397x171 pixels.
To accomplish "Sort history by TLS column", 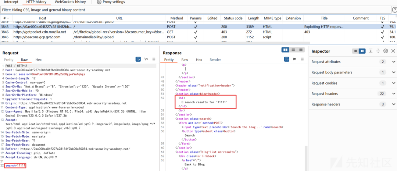I will click(x=382, y=18).
